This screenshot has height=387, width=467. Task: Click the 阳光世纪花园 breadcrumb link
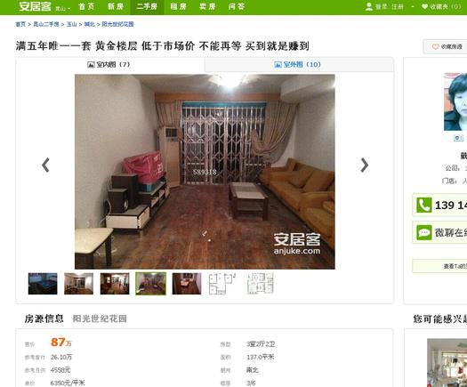[x=118, y=24]
